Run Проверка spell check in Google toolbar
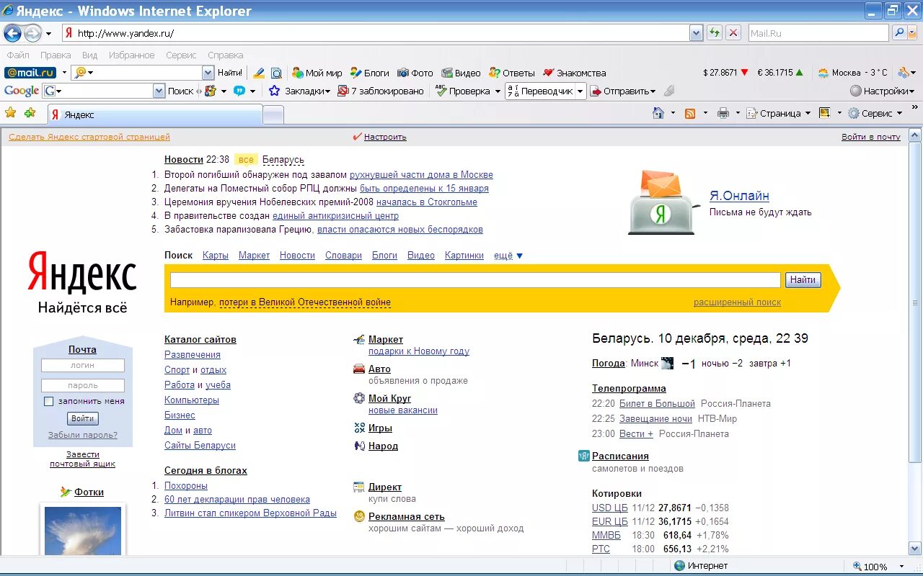 pyautogui.click(x=462, y=91)
